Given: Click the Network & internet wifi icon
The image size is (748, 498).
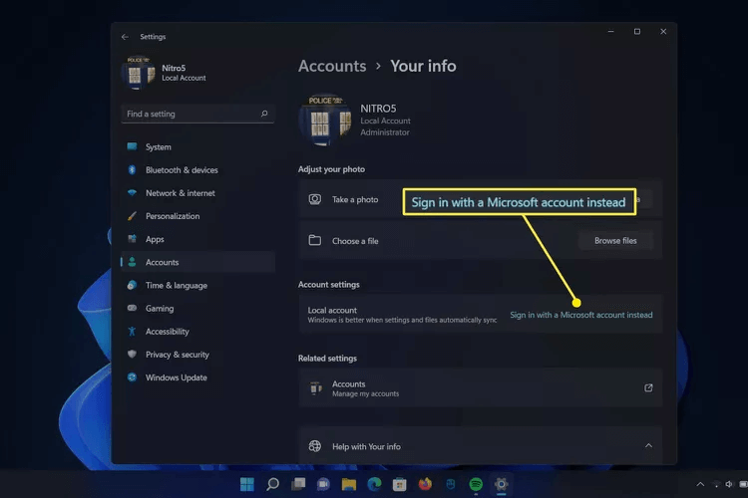Looking at the screenshot, I should [132, 192].
